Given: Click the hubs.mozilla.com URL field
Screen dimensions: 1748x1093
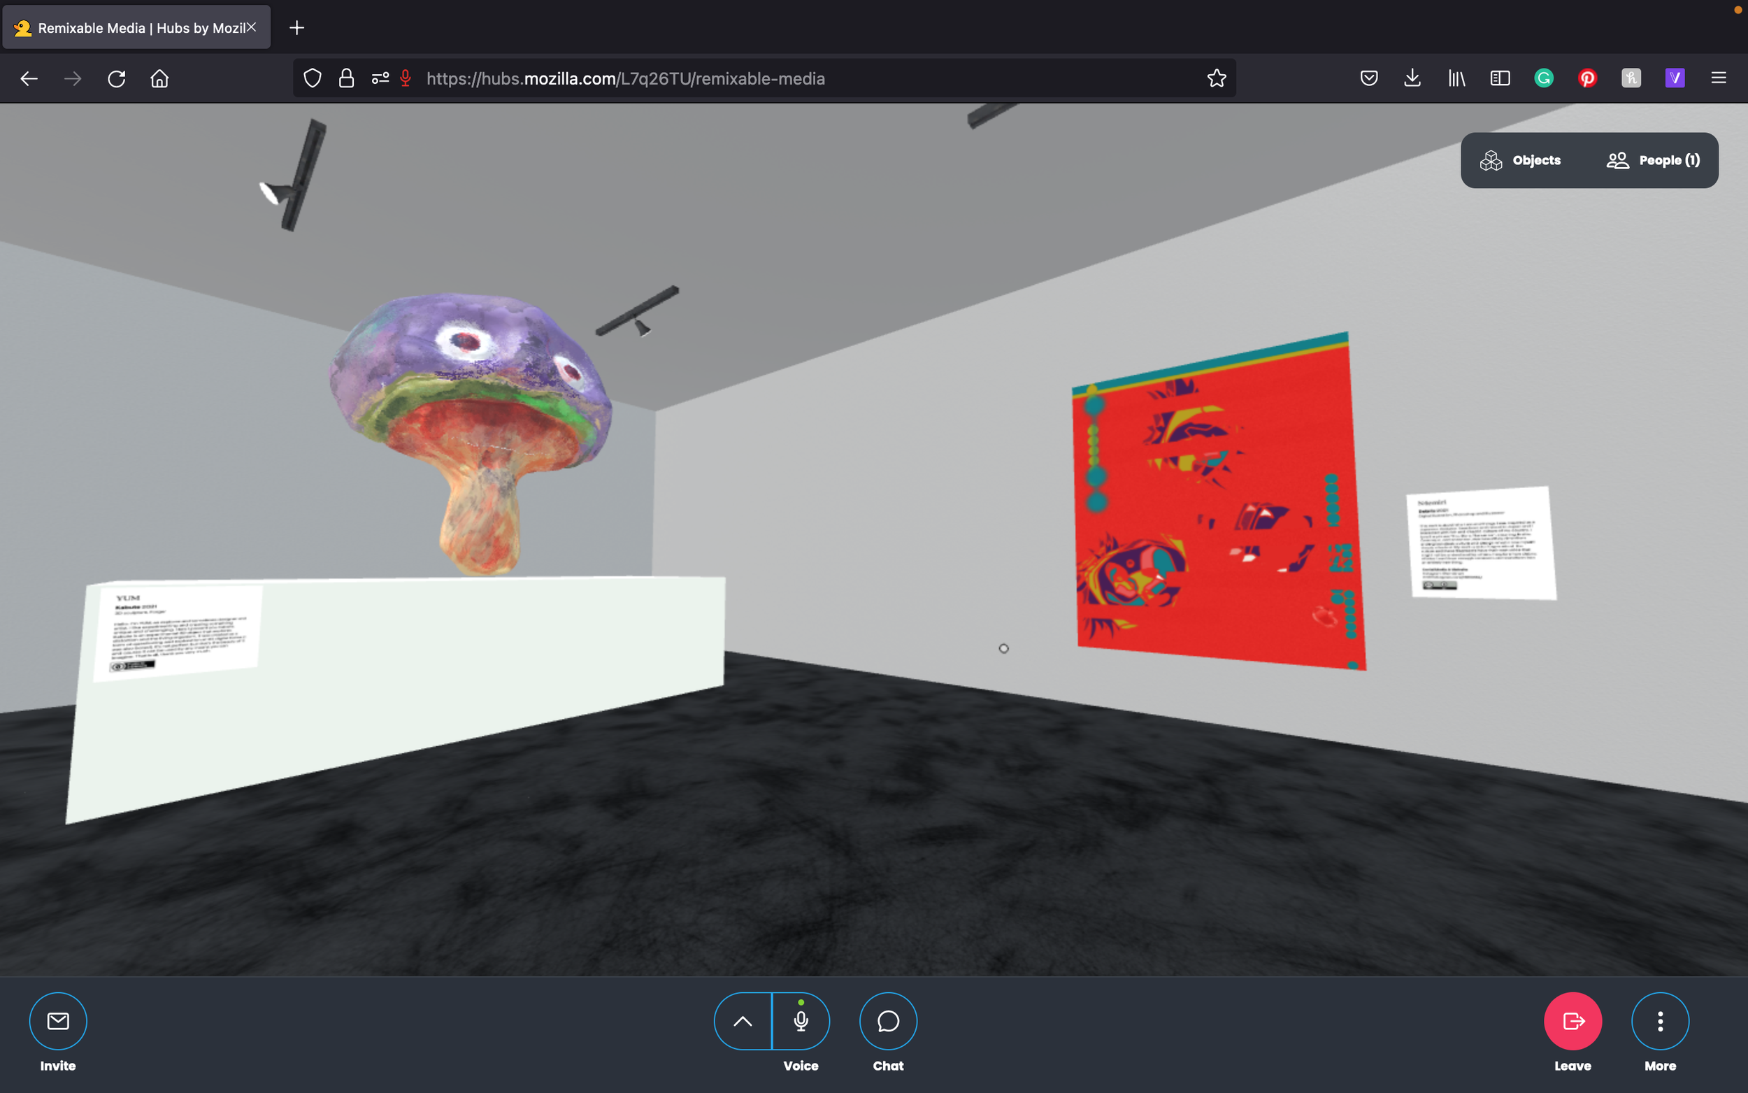Looking at the screenshot, I should click(x=722, y=78).
